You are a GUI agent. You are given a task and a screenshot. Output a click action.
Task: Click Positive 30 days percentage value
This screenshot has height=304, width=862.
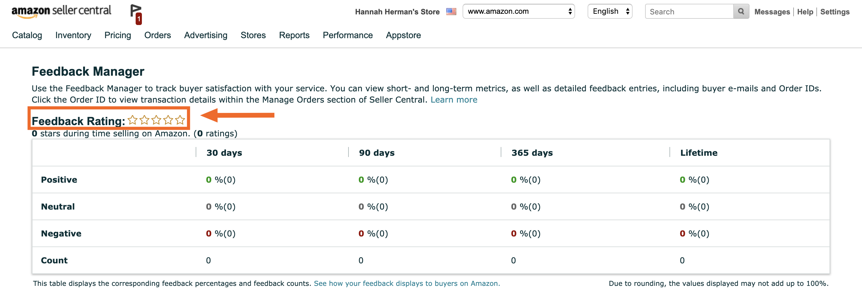point(221,180)
